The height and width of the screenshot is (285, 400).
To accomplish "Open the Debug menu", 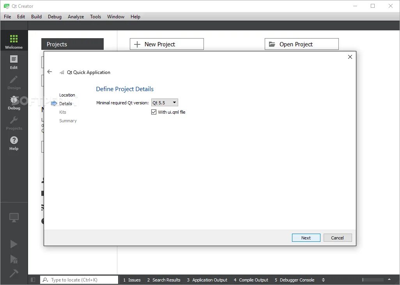I will [x=55, y=17].
